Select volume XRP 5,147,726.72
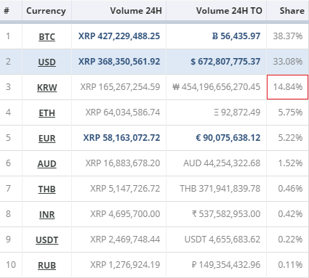This screenshot has width=309, height=278. (125, 189)
